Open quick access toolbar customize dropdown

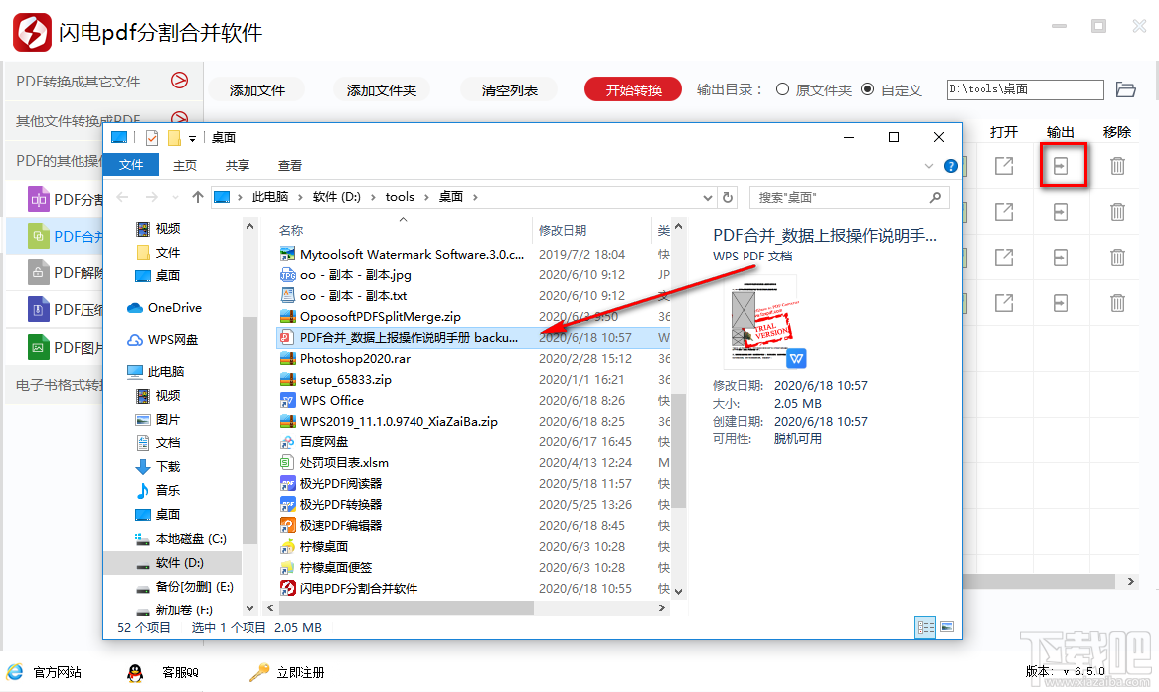click(192, 138)
